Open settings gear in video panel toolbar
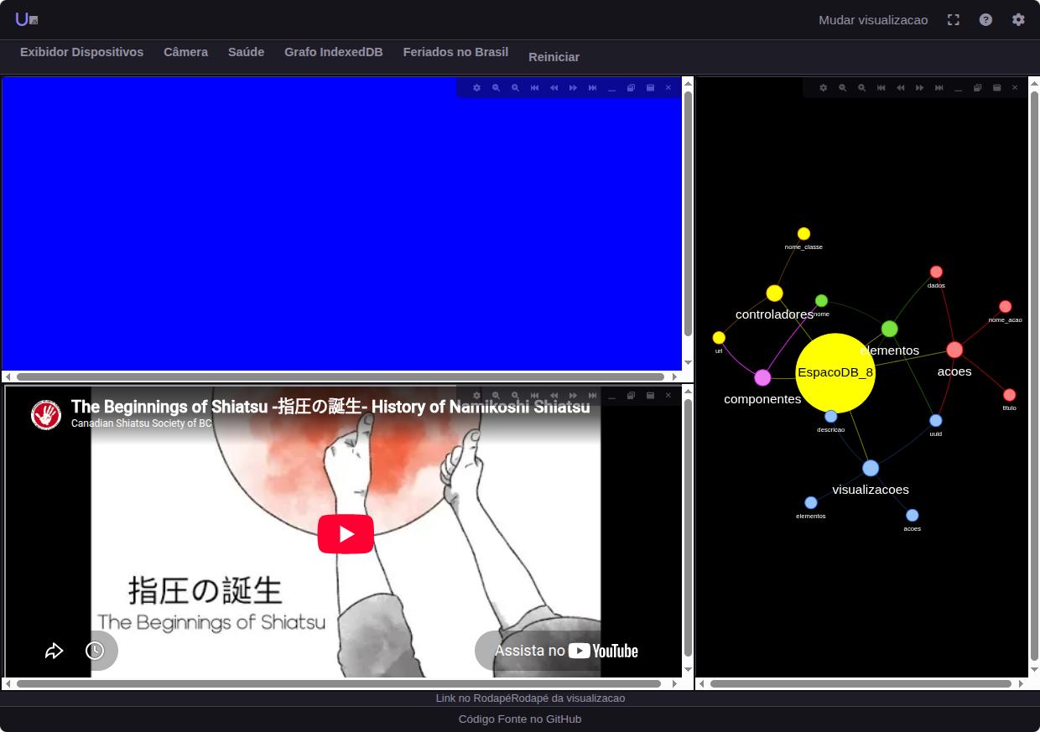The height and width of the screenshot is (732, 1040). [476, 396]
